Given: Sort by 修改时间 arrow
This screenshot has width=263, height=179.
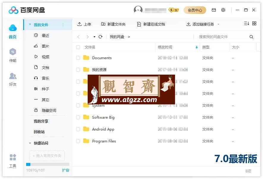Looking at the screenshot, I should [196, 47].
